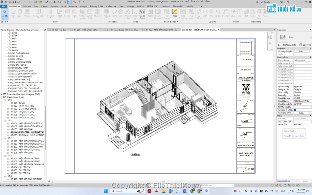Select the Mullion tool
Viewport: 312px width, 195px height.
[97, 13]
